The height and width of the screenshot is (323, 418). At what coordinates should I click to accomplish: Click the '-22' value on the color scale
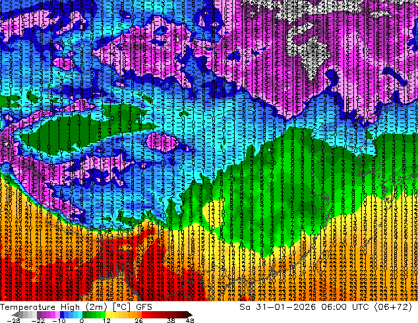pyautogui.click(x=38, y=320)
